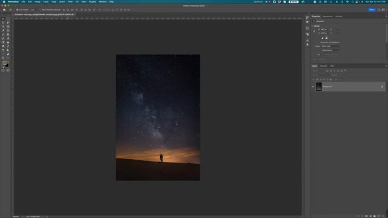This screenshot has height=218, width=388.
Task: Toggle Quick Mask mode
Action: 3,70
